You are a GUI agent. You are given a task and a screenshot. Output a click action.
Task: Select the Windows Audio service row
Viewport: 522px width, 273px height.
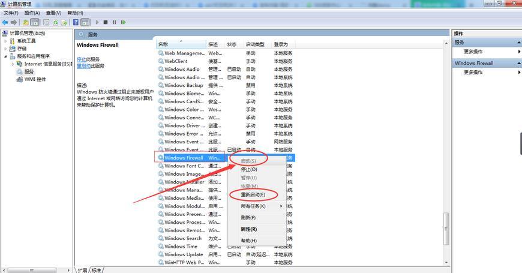tap(226, 69)
